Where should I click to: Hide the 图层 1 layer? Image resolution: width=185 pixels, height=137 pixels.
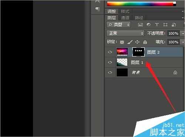110,62
